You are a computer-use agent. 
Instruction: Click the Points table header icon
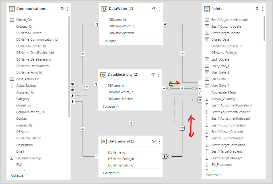pos(207,9)
